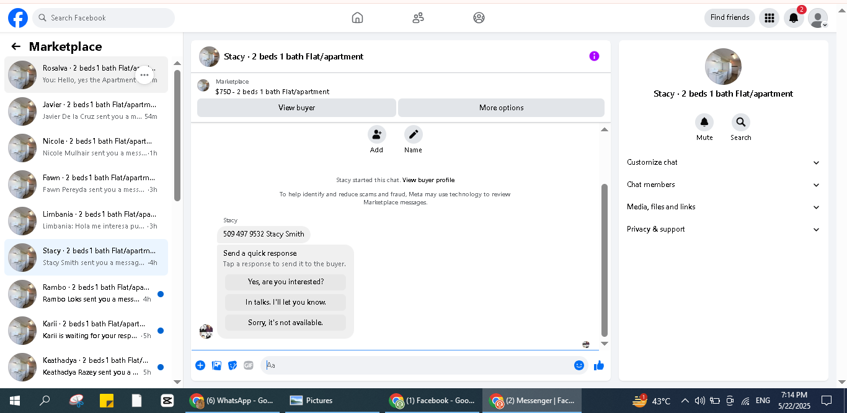The image size is (847, 413).
Task: Send quick reply Sorry, it's not available.
Action: pyautogui.click(x=285, y=323)
